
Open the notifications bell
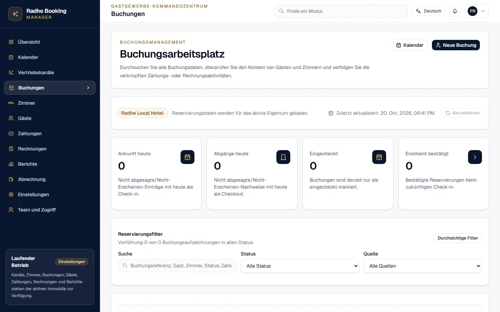click(455, 11)
